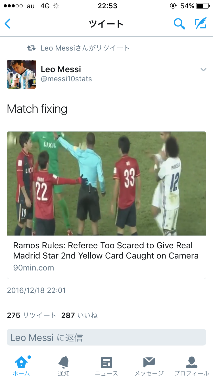The image size is (213, 379).
Task: Tap the Leo Messi display name
Action: (x=61, y=69)
